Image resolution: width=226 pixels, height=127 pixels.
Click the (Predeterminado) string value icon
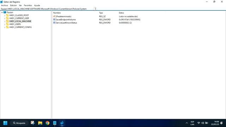coord(54,17)
